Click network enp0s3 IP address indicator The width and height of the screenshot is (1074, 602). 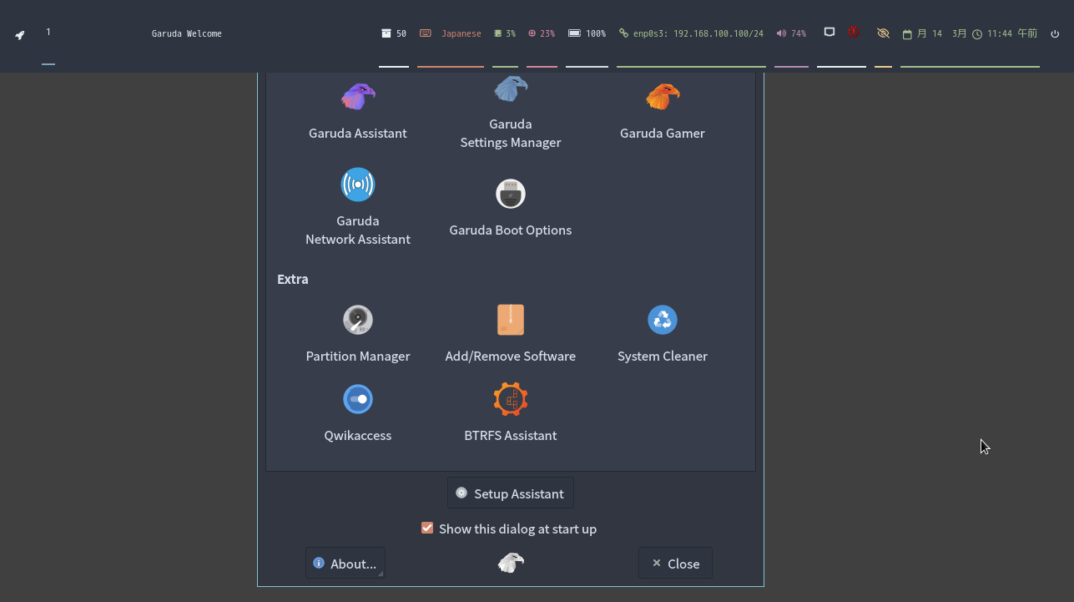691,33
